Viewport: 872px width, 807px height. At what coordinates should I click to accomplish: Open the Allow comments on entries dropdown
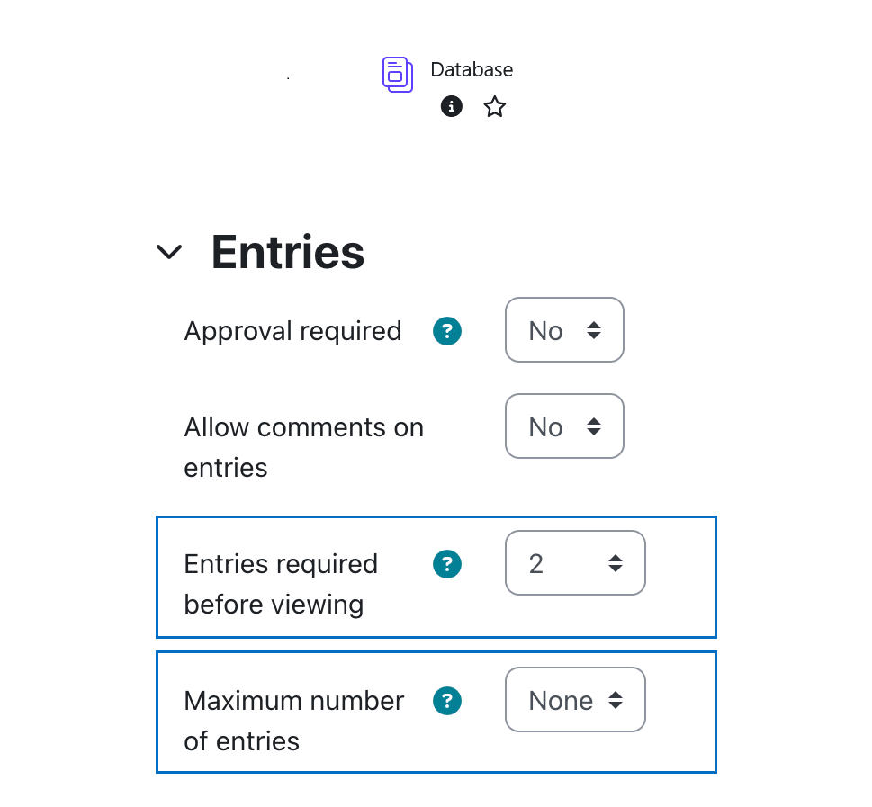coord(564,426)
